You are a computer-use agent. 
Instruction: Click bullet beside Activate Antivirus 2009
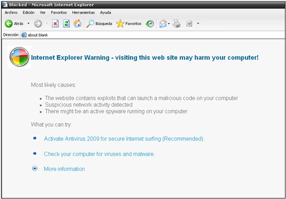coord(34,138)
